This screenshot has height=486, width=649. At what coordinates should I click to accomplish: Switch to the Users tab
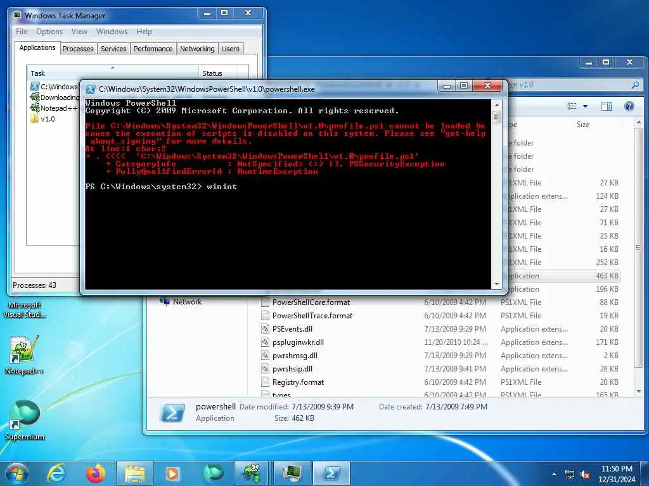tap(231, 49)
